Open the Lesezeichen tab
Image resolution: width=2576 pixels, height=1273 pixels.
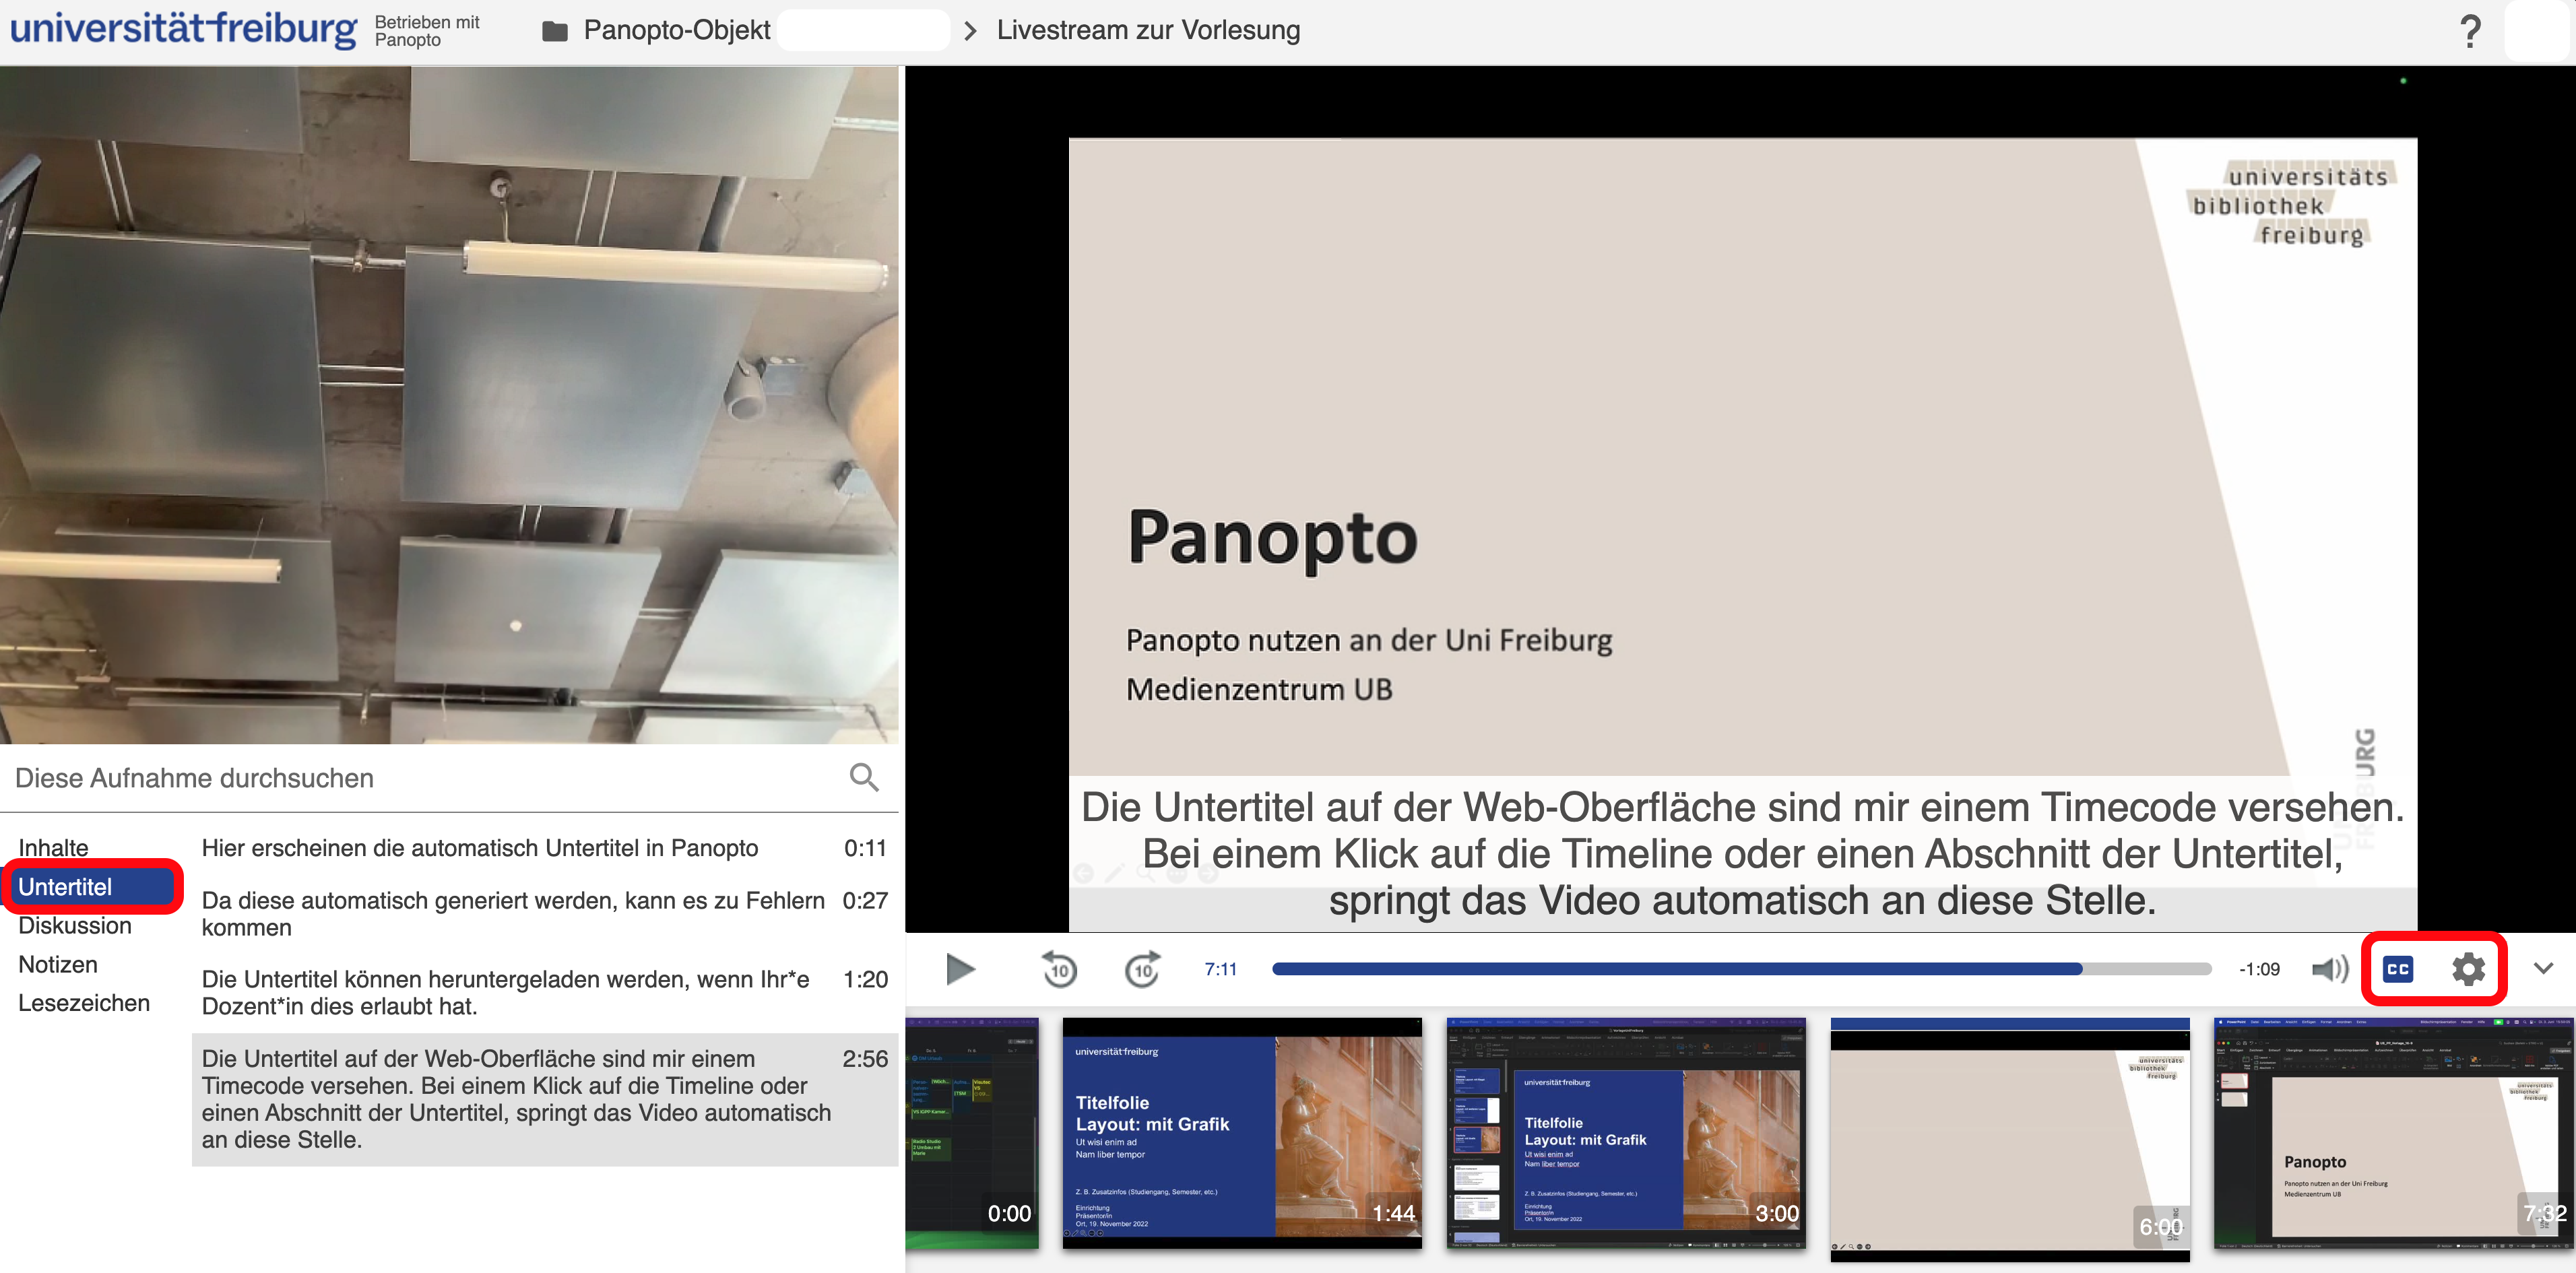pos(84,1002)
